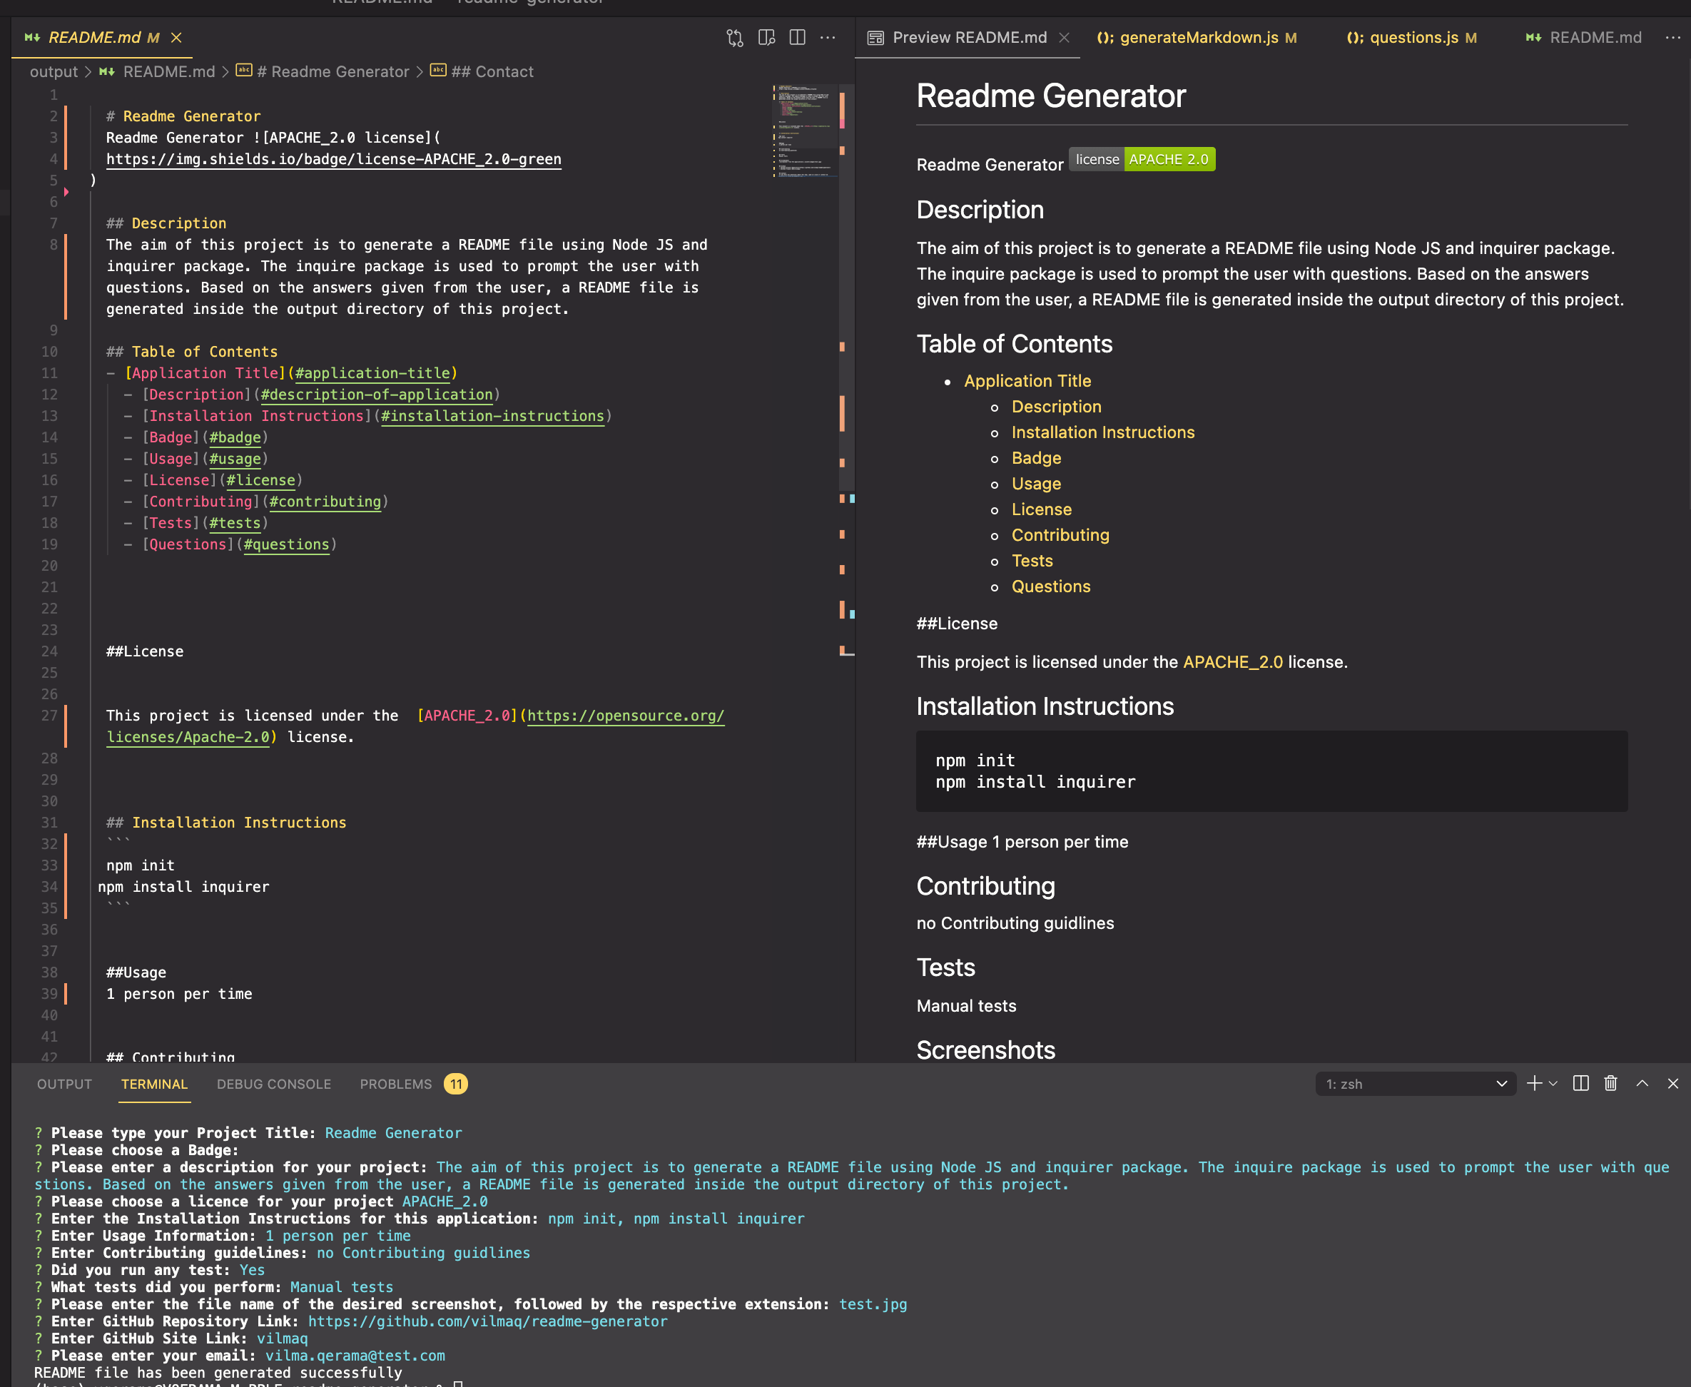Screen dimensions: 1691x1387
Task: Open preview to the side icon
Action: pyautogui.click(x=766, y=38)
